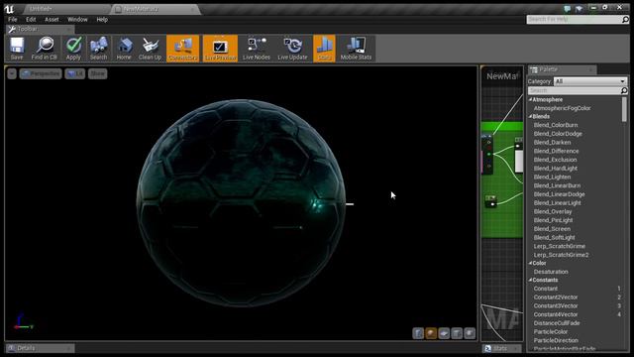Toggle the Connectors button off
Screen dimensions: 634x357
(x=182, y=49)
